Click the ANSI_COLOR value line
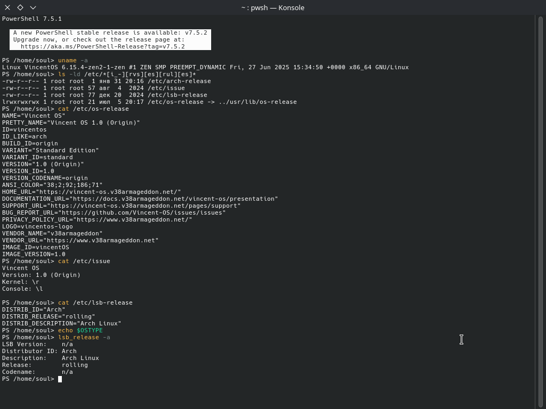Image resolution: width=546 pixels, height=409 pixels. 52,185
